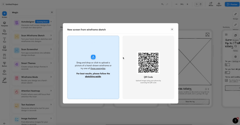Expand the Smart Themes chevron
240x125 pixels.
point(51,63)
